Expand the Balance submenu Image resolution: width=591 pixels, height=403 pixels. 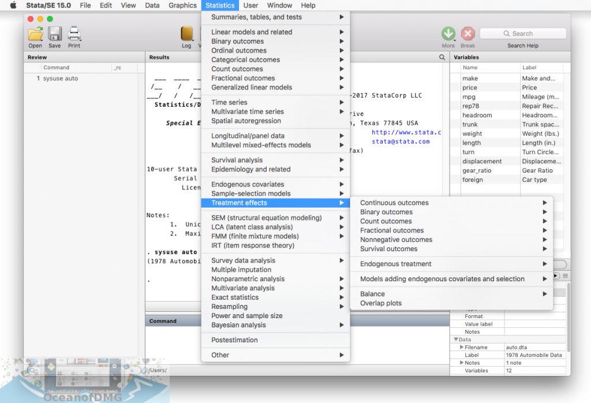tap(451, 294)
